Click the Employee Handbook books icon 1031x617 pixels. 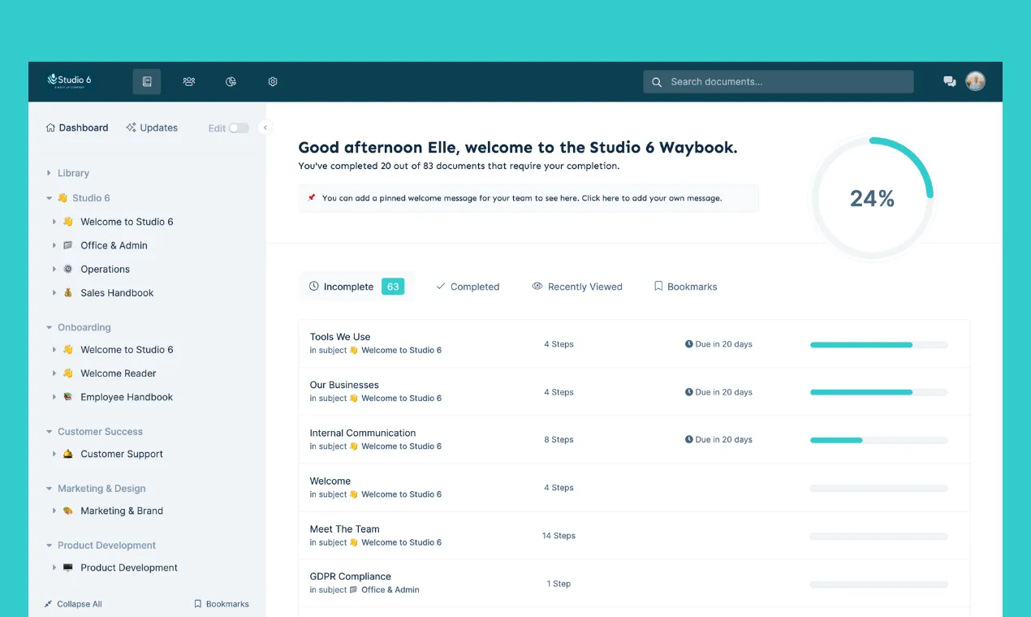point(68,398)
